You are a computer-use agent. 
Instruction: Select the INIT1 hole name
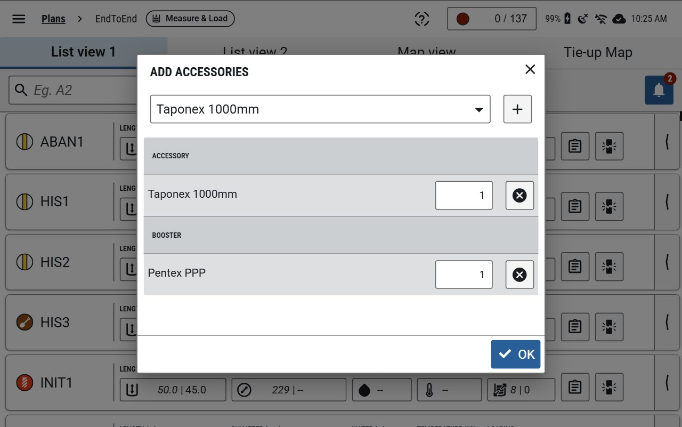pyautogui.click(x=56, y=383)
